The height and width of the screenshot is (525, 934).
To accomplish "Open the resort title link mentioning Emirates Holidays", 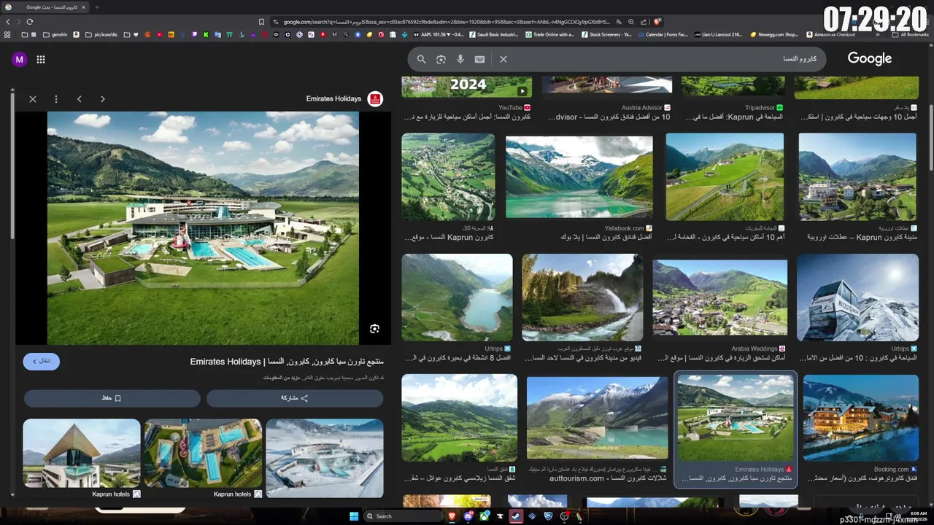I will click(287, 362).
